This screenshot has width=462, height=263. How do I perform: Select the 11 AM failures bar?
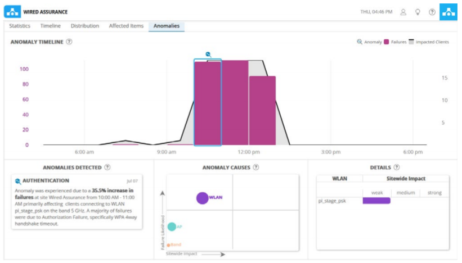tap(235, 103)
